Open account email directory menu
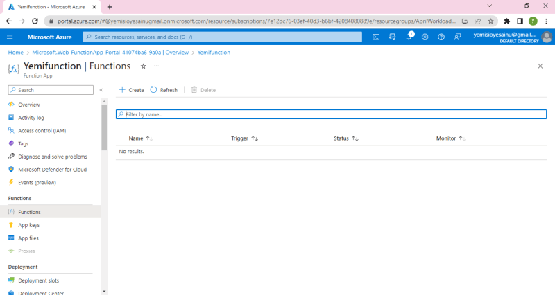The width and height of the screenshot is (555, 295). (x=505, y=37)
